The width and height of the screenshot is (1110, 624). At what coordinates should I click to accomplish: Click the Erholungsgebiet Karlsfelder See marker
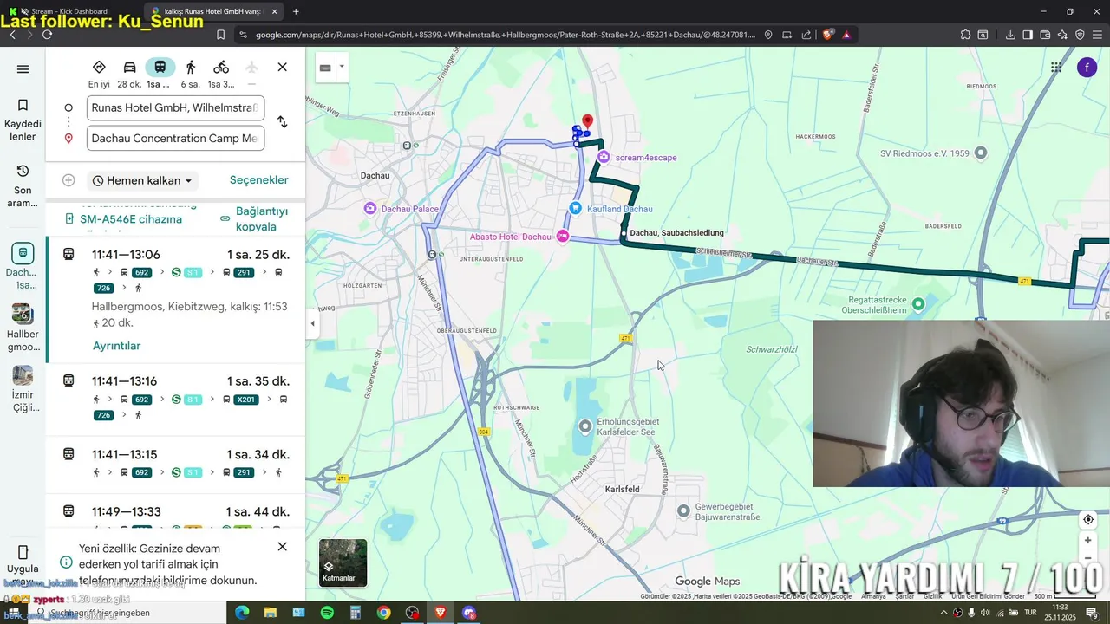pyautogui.click(x=585, y=426)
